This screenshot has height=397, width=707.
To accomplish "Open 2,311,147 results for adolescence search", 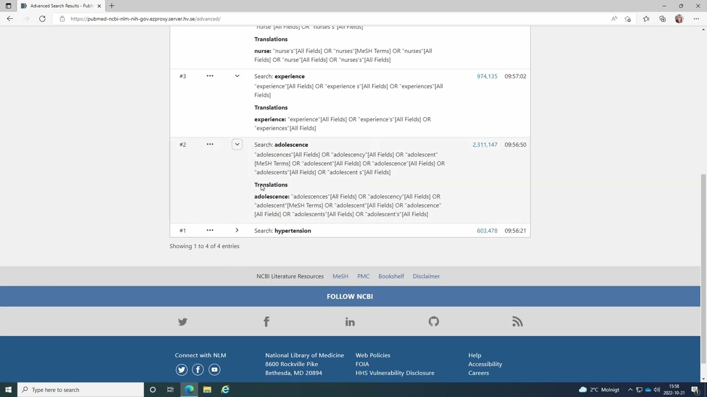I will [x=485, y=144].
